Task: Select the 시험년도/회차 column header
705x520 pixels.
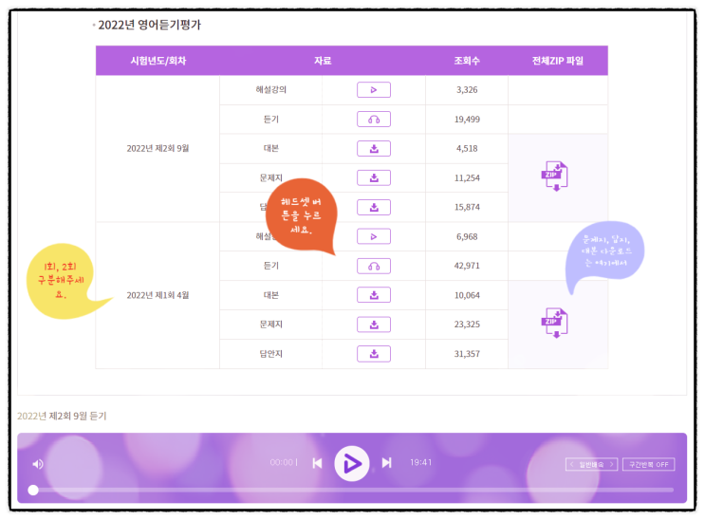Action: pos(158,61)
